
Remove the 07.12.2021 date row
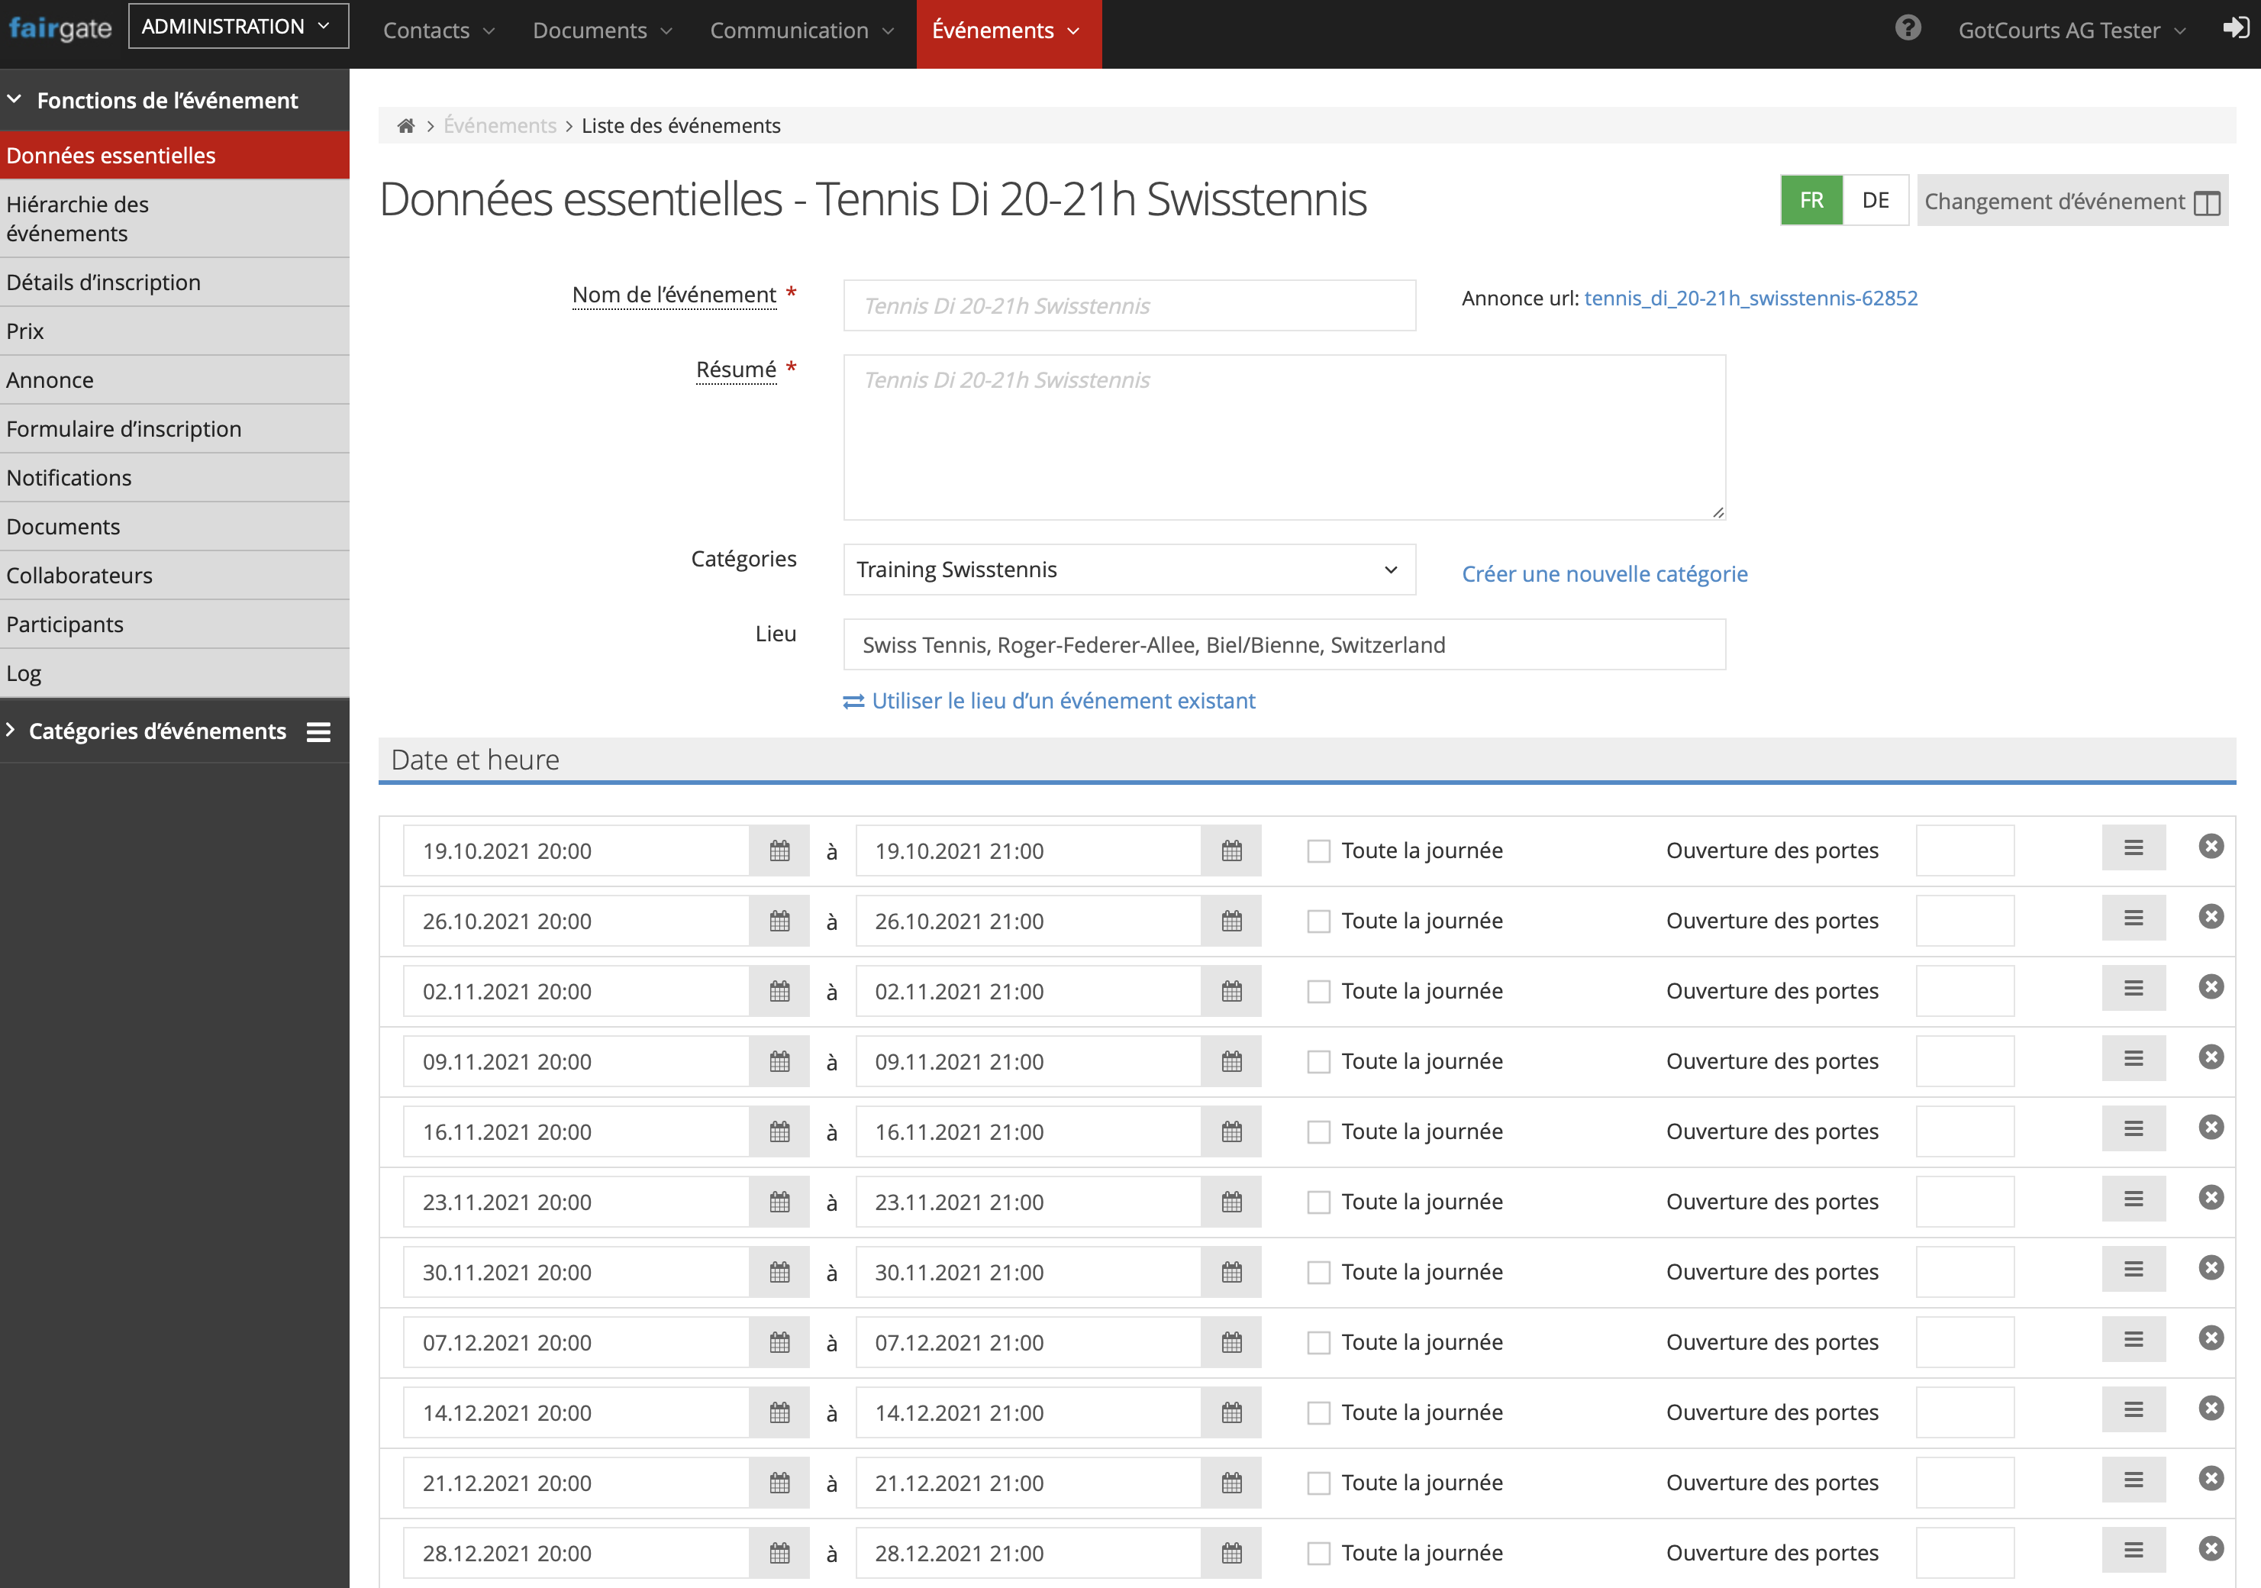(x=2211, y=1338)
